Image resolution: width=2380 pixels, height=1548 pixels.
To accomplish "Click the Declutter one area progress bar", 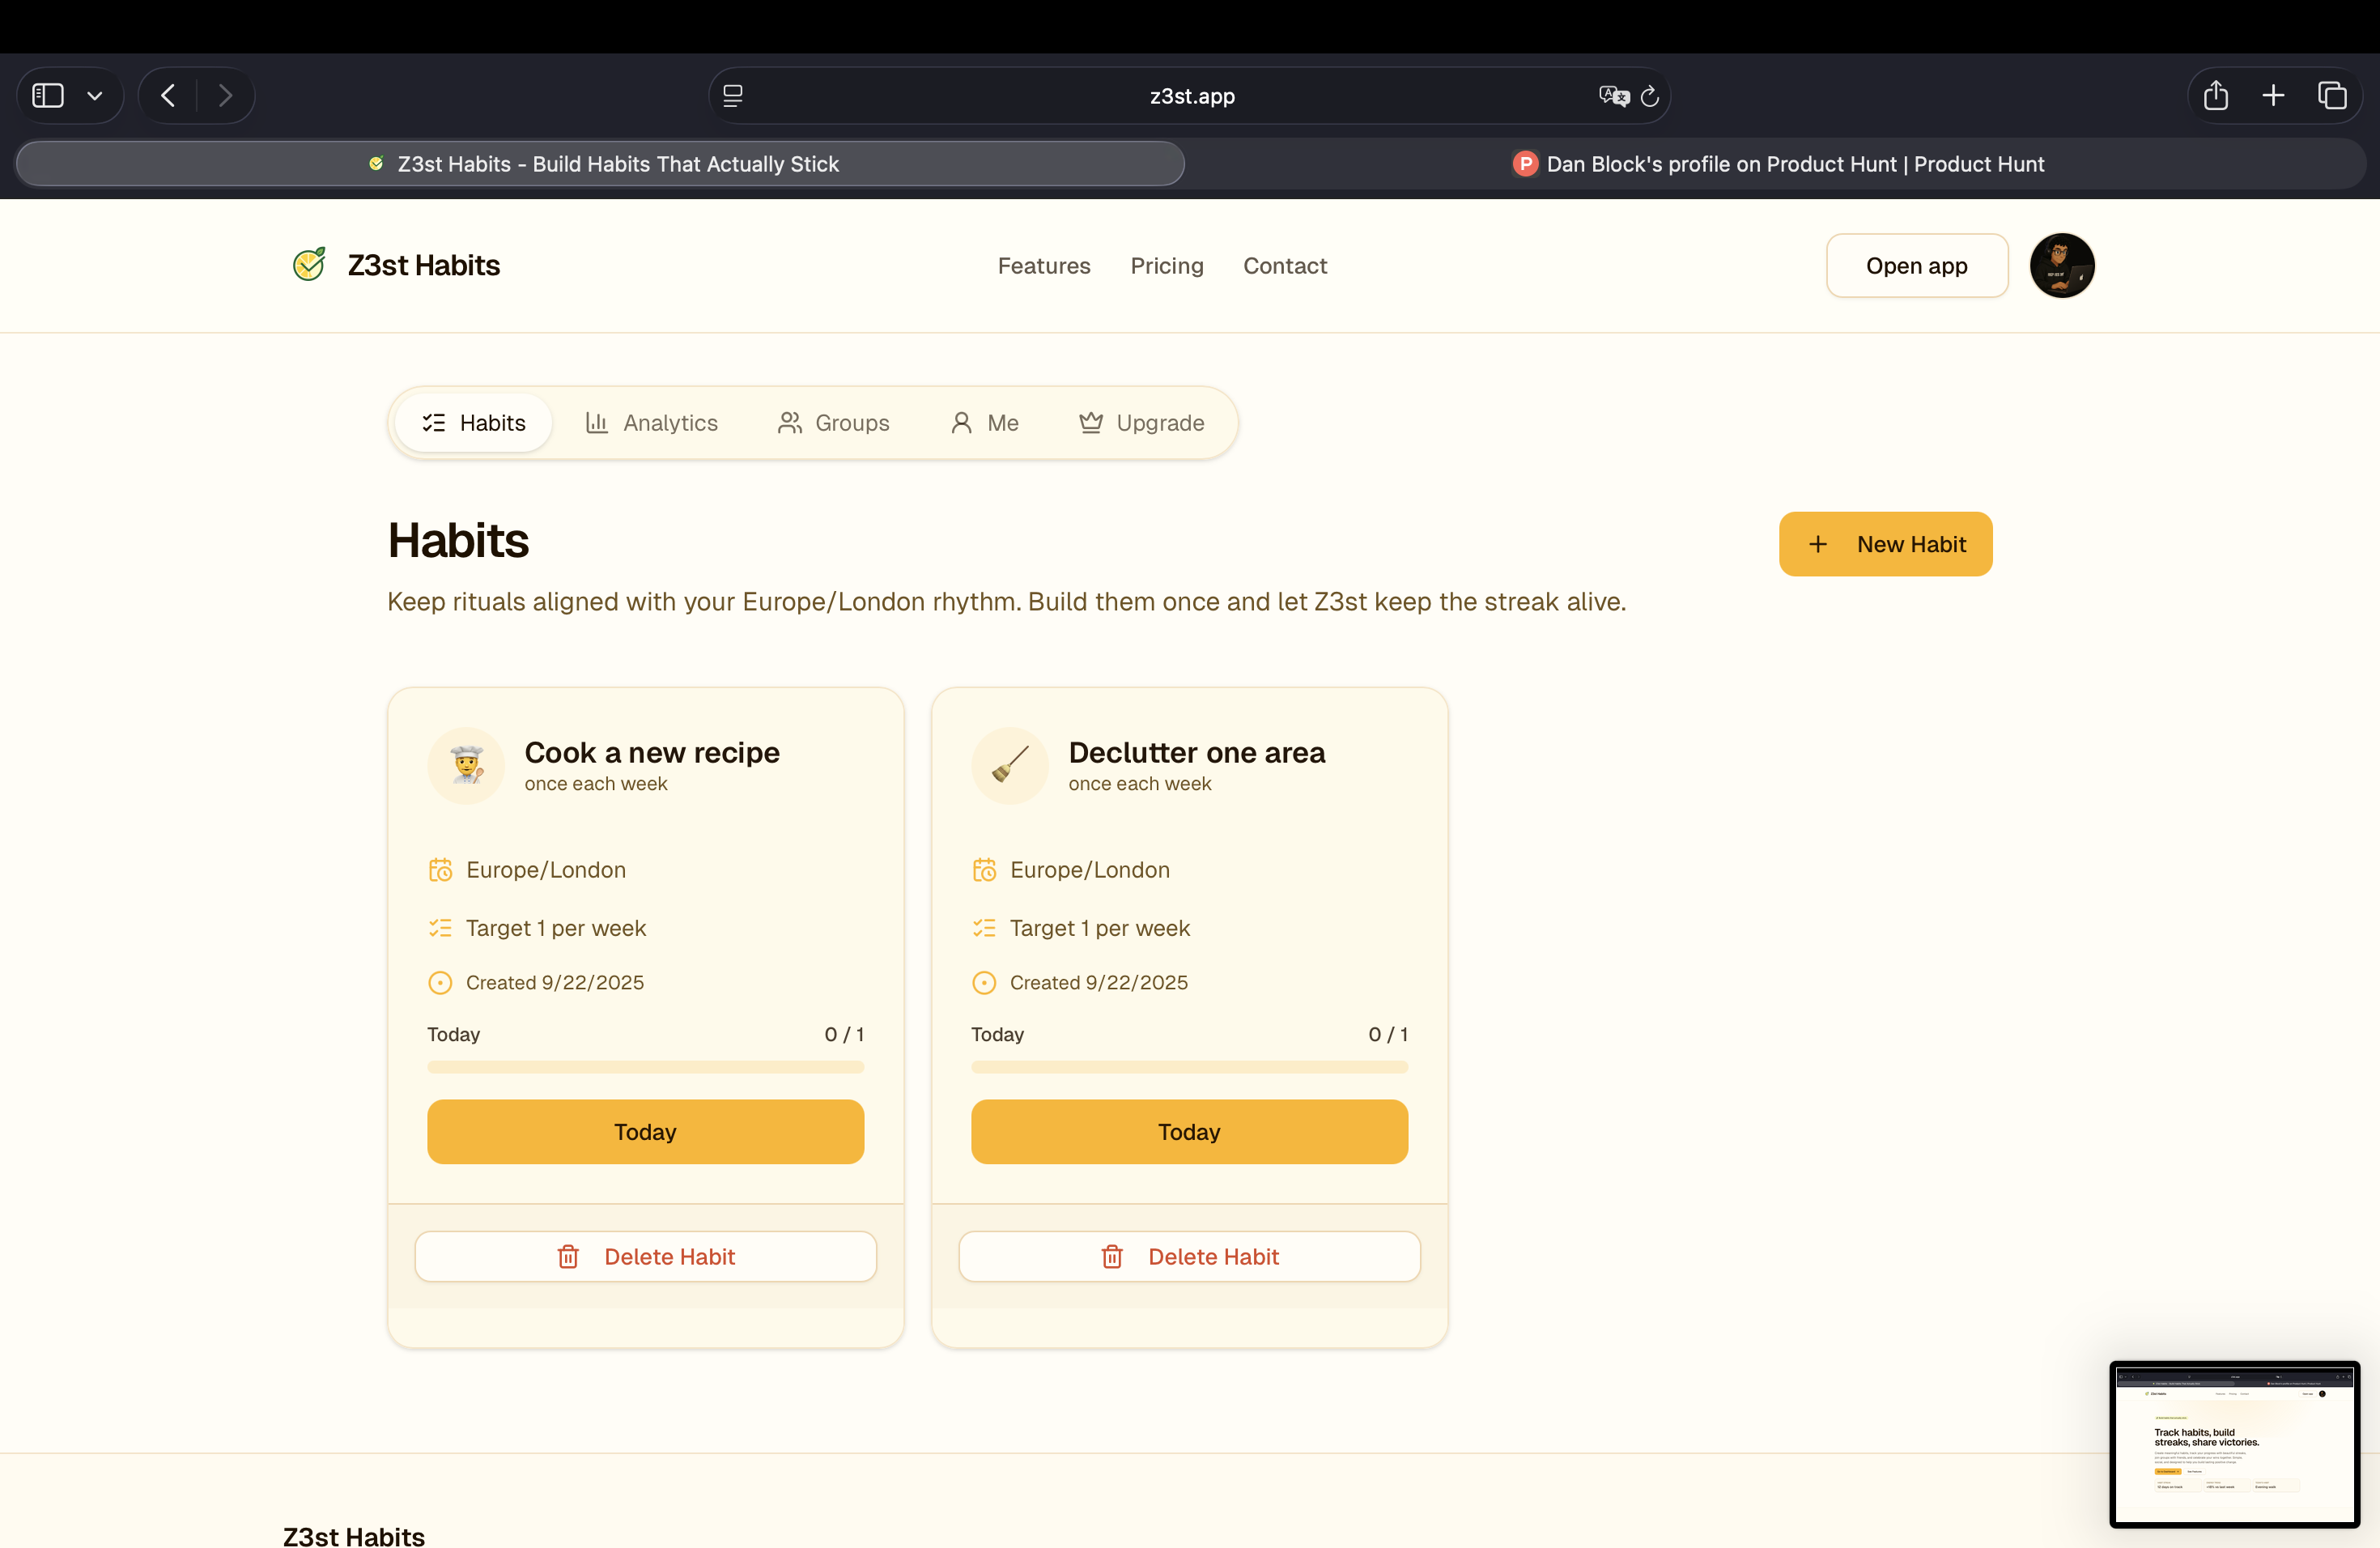I will (x=1189, y=1067).
